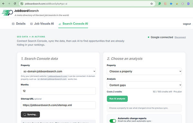
Task: Open the Choose a property dropdown
Action: click(144, 71)
